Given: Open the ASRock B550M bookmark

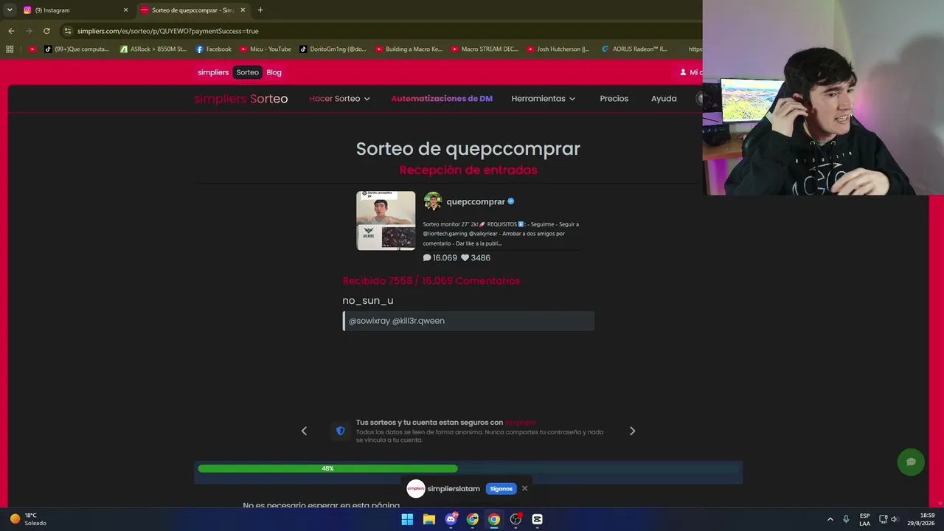Looking at the screenshot, I should (153, 49).
